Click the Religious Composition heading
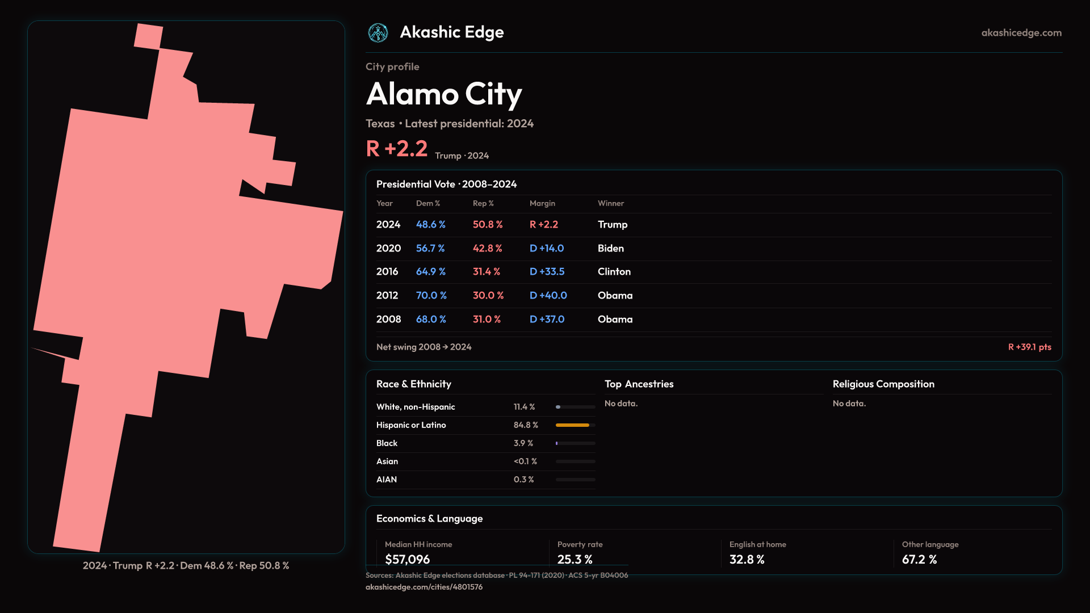1090x613 pixels. pos(883,384)
